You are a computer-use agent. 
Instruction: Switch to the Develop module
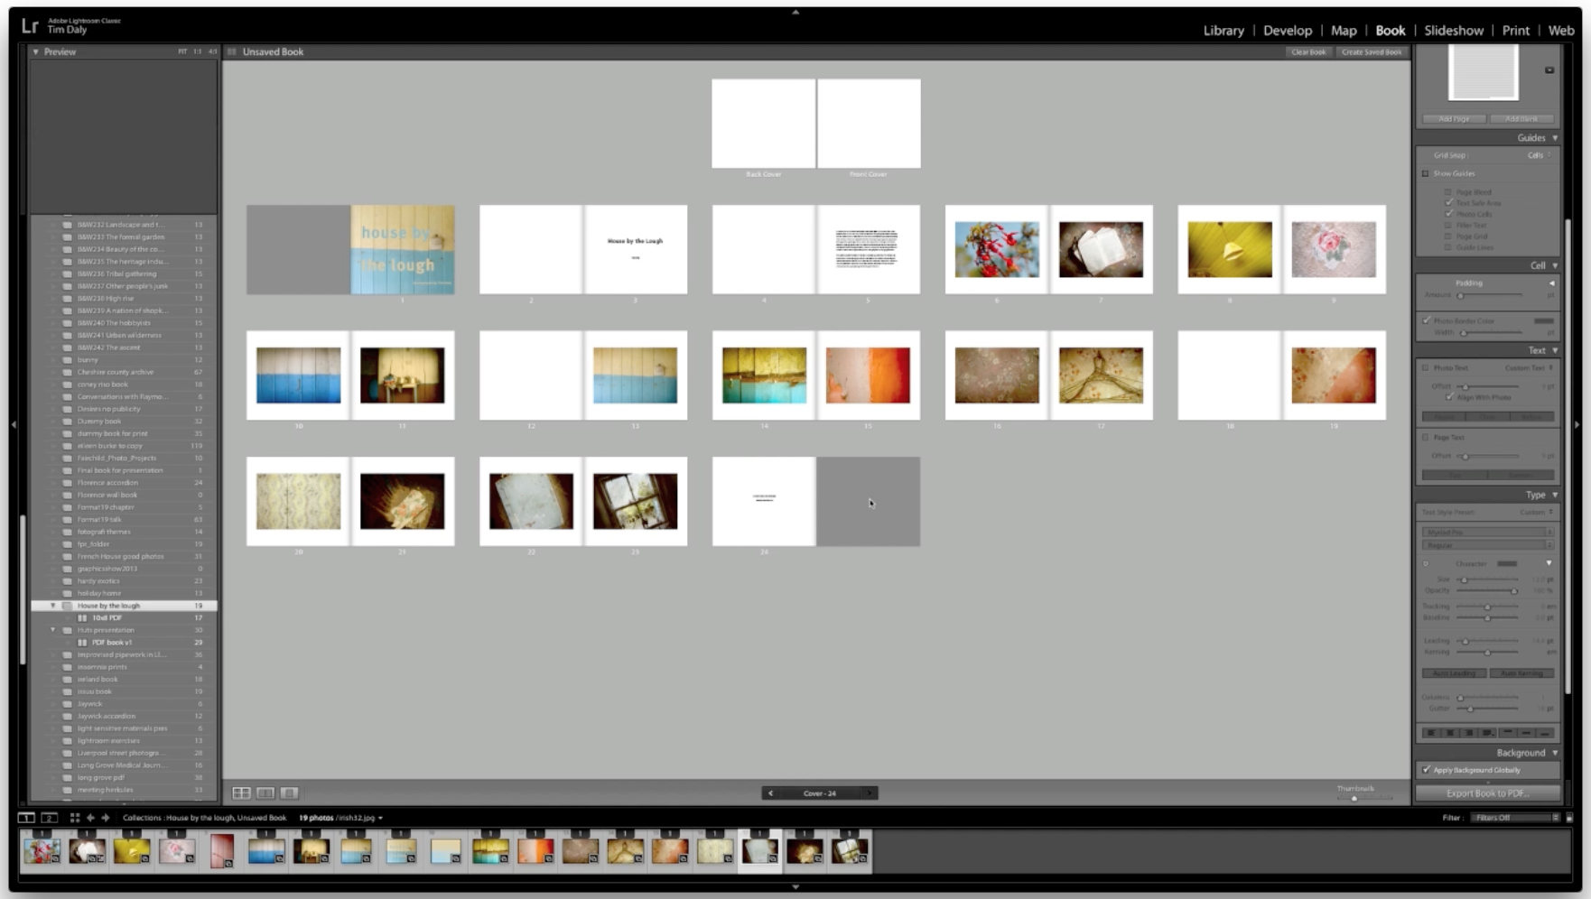click(x=1288, y=30)
